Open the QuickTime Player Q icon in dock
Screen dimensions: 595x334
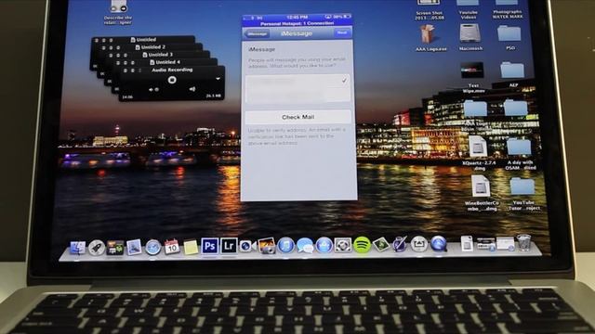click(x=438, y=244)
